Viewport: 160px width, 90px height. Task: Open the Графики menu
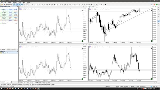click(x=14, y=2)
